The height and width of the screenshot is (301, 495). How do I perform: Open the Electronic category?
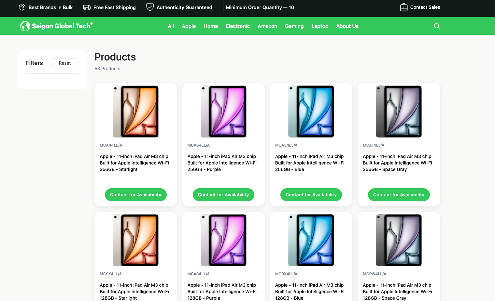pyautogui.click(x=237, y=26)
